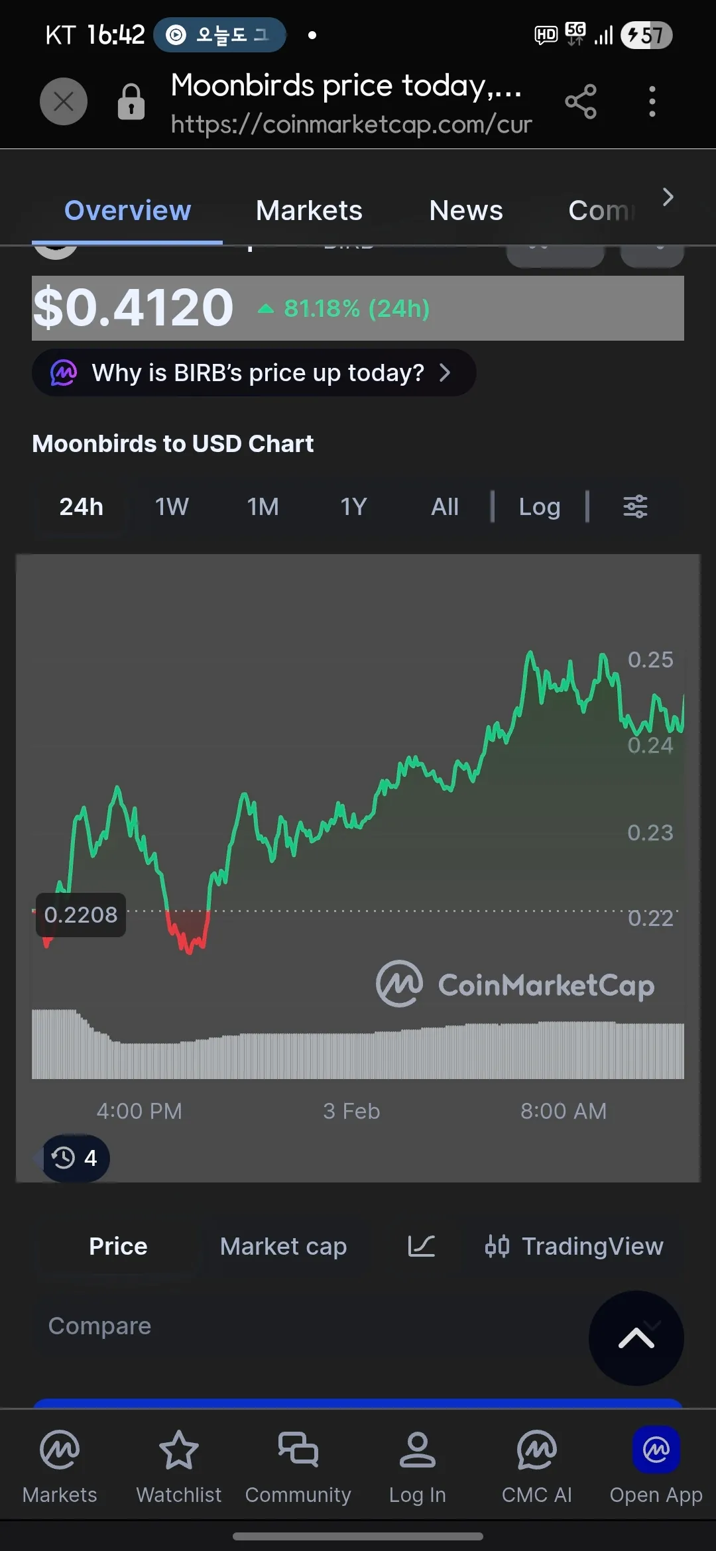This screenshot has width=716, height=1551.
Task: Open chart settings sliders icon
Action: point(635,507)
